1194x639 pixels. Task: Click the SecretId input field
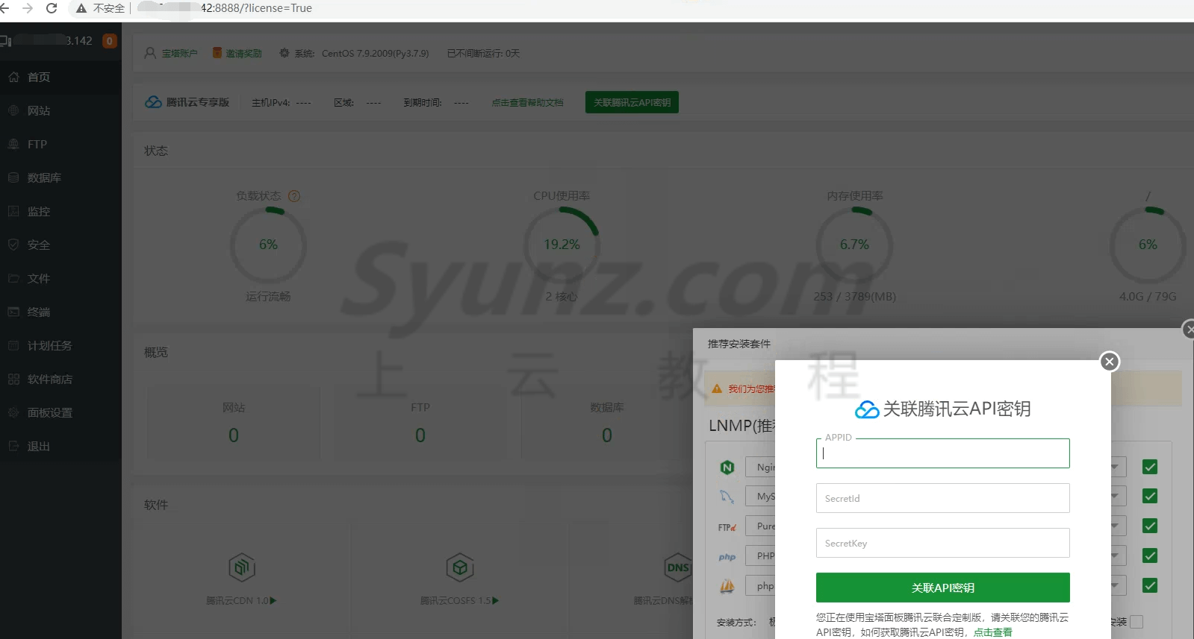(x=942, y=498)
